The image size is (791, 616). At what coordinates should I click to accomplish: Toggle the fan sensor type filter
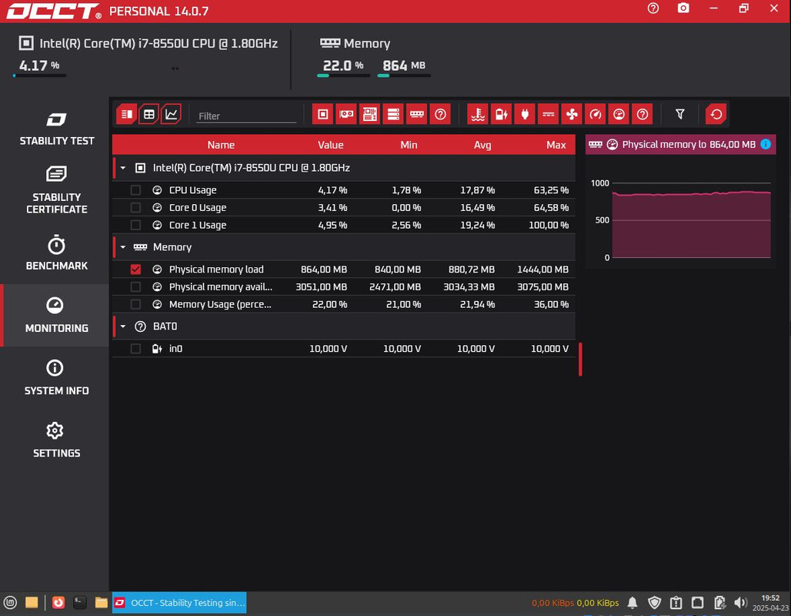click(x=572, y=114)
